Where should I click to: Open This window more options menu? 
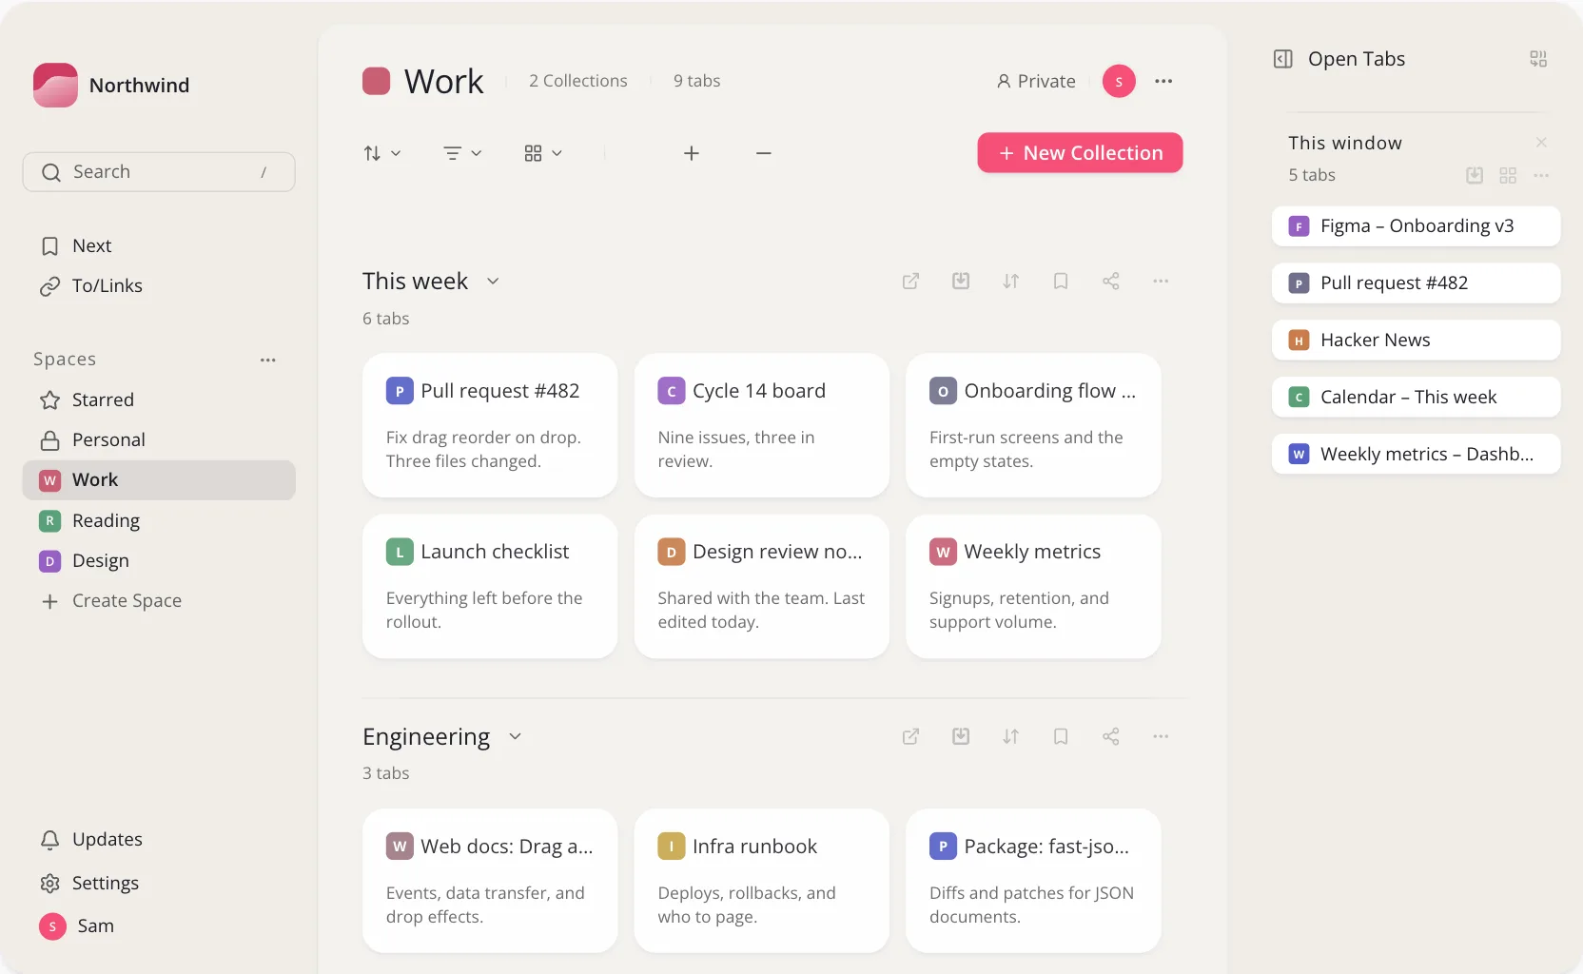click(1541, 175)
